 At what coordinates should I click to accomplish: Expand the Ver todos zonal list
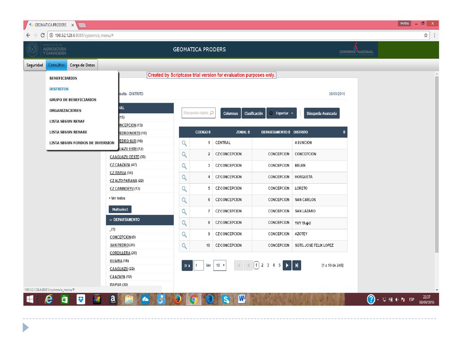click(118, 198)
